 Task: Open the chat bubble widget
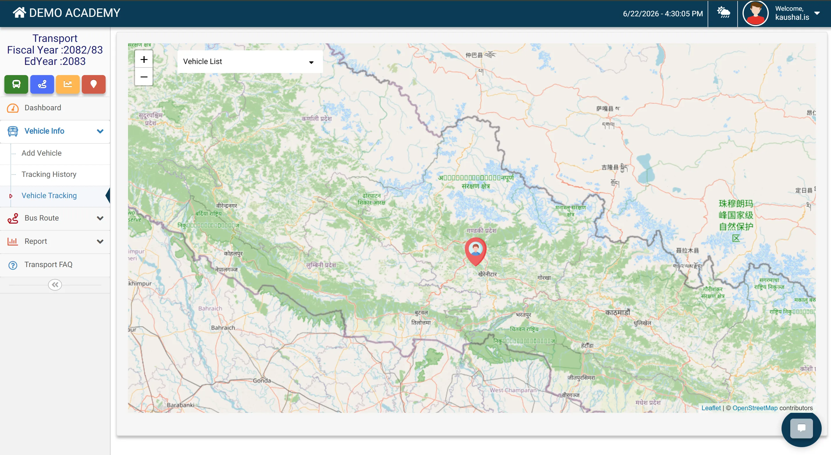[801, 428]
